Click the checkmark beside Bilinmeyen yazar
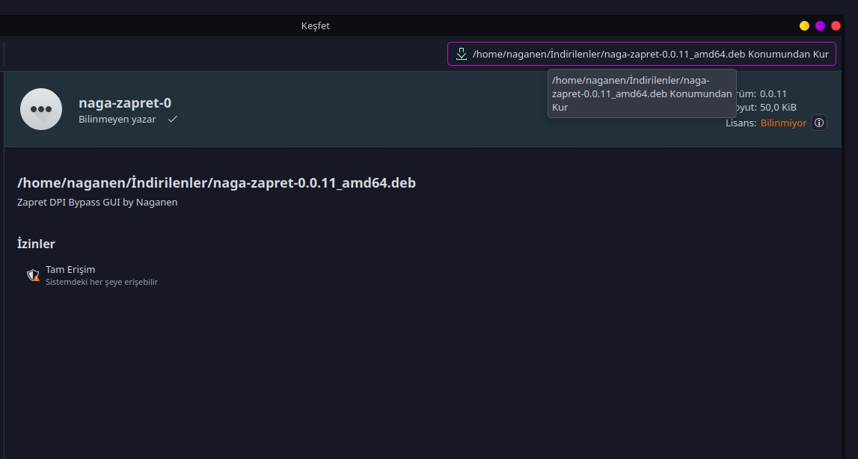The height and width of the screenshot is (459, 858). (172, 119)
